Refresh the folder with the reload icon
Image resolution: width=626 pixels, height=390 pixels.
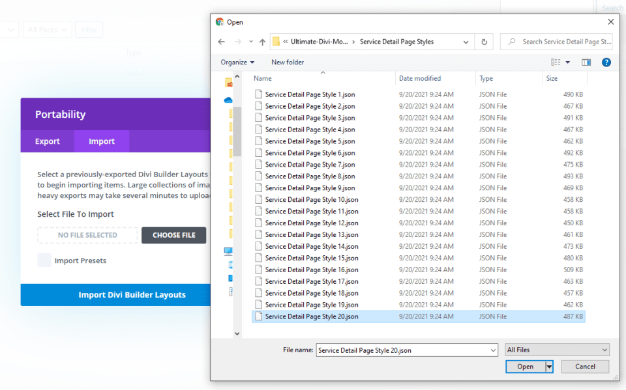484,42
